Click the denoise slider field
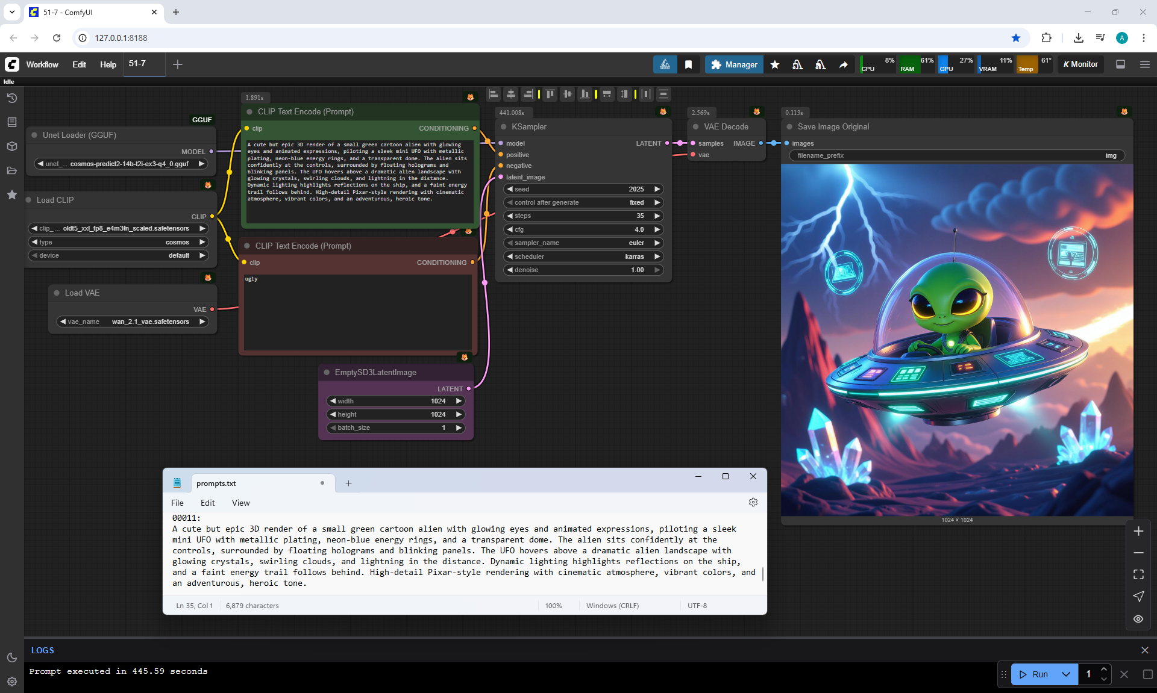 pos(583,270)
